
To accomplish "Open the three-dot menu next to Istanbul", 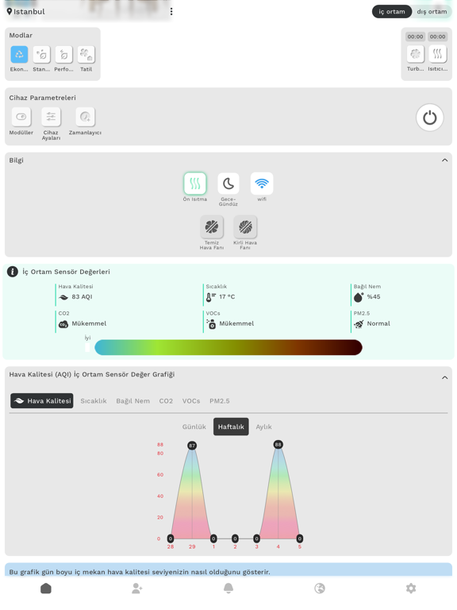I will (x=171, y=12).
